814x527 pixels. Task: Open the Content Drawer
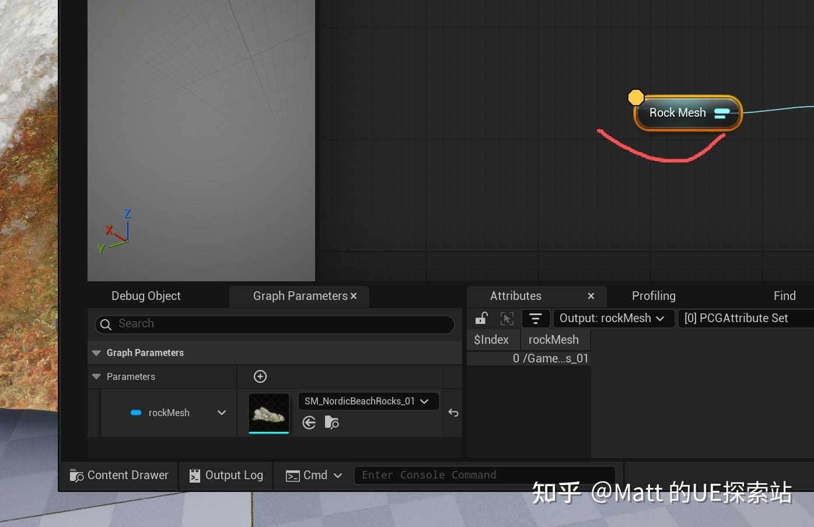click(119, 475)
